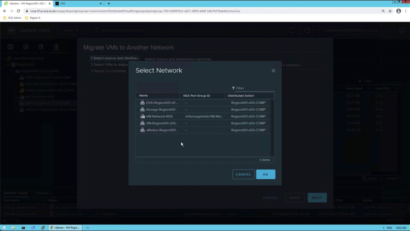Click the vSphere Chrome taskbar button
The width and height of the screenshot is (410, 231).
[65, 228]
